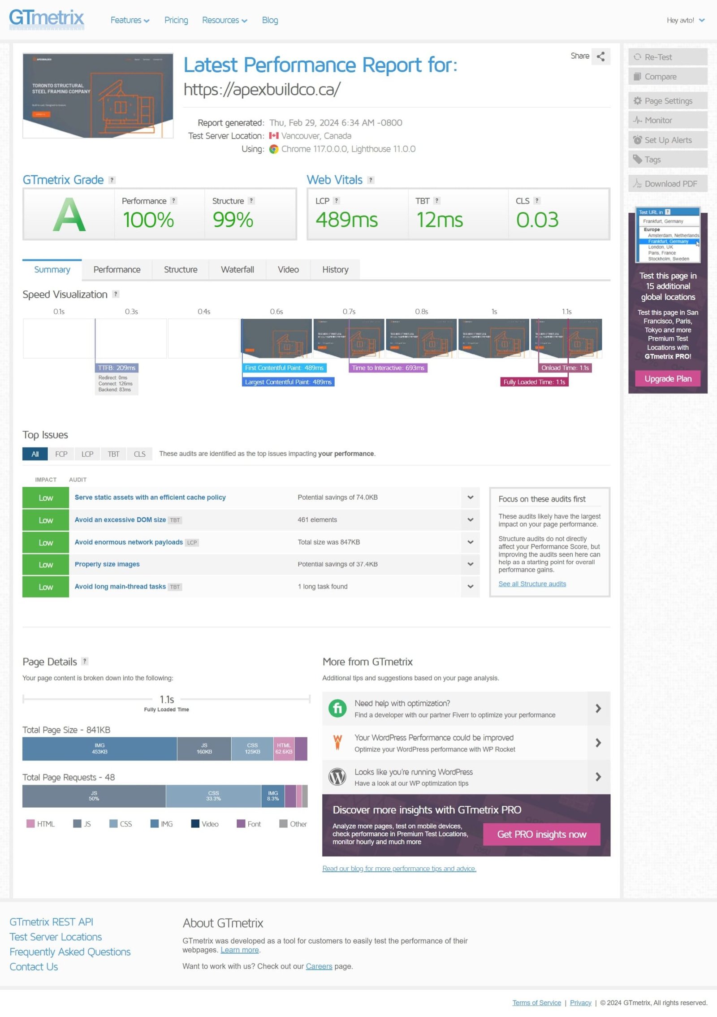Click the Fiverr logo icon
The image size is (717, 1017).
click(x=337, y=709)
